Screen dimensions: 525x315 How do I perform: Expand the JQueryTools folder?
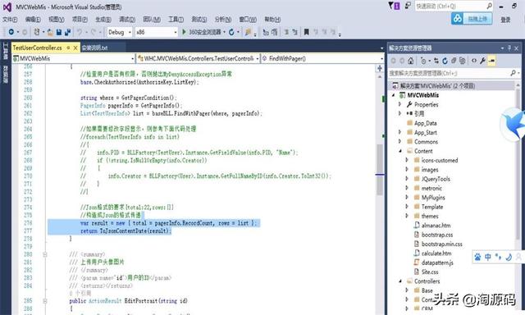click(407, 179)
